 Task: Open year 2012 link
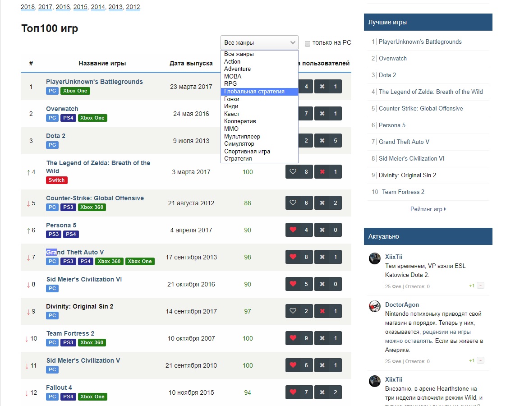coord(133,7)
